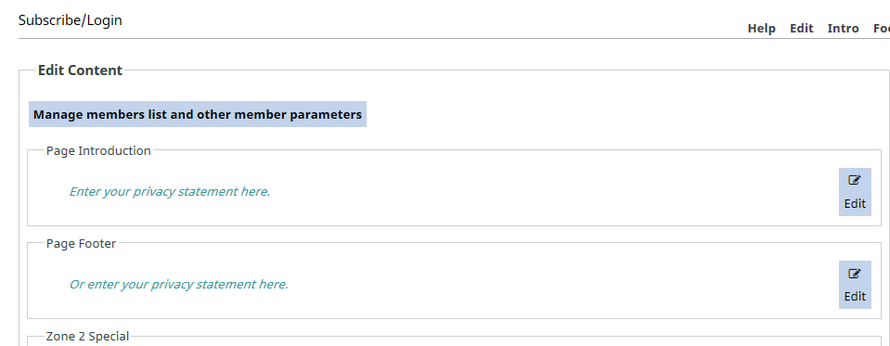Click the Page Footer section legend

pyautogui.click(x=81, y=244)
